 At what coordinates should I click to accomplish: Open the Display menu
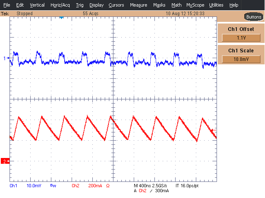pyautogui.click(x=96, y=5)
